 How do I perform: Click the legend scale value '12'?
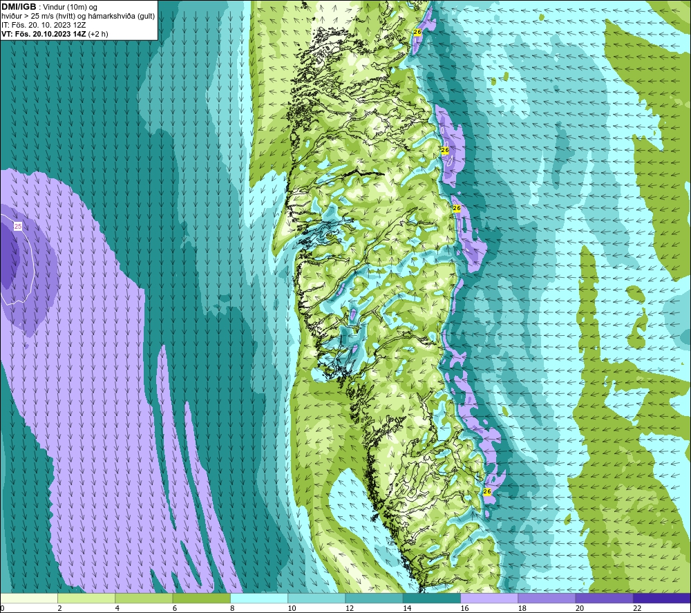pos(350,608)
